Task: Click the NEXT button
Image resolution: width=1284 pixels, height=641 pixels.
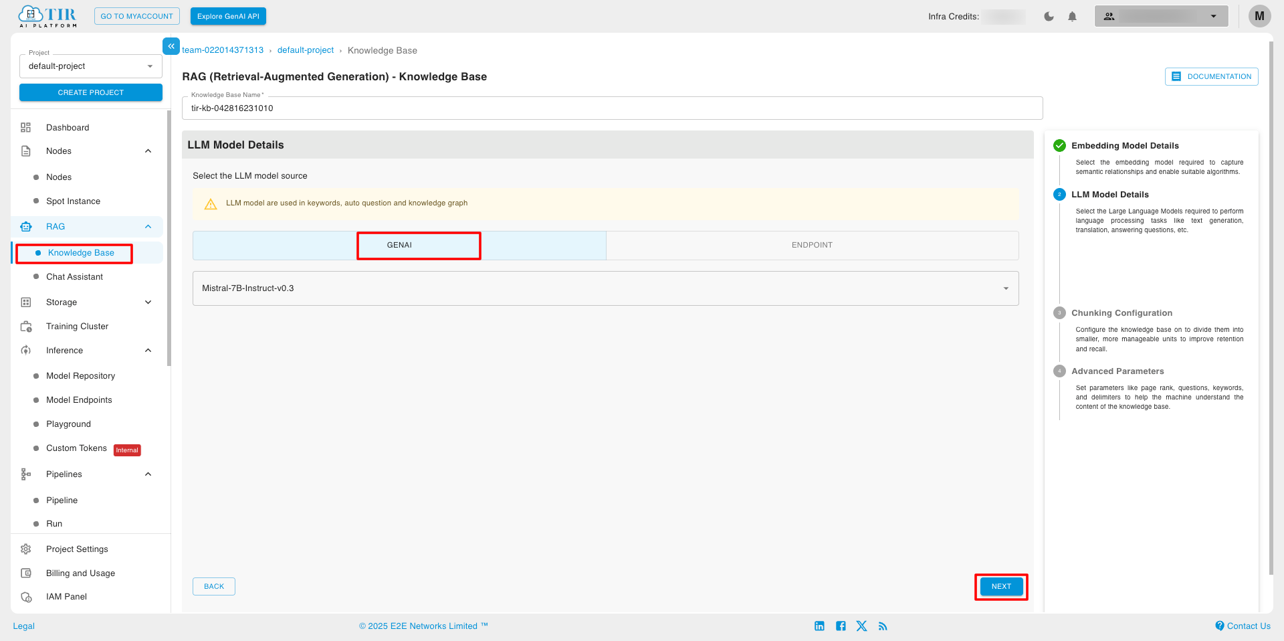Action: pyautogui.click(x=1001, y=587)
